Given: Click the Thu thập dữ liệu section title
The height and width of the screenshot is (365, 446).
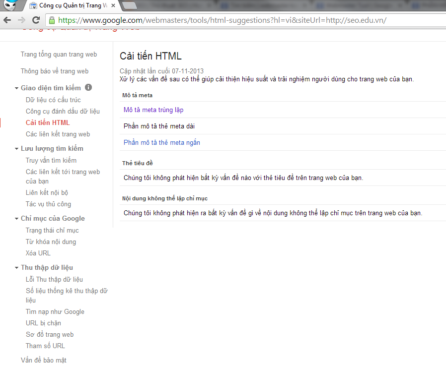Looking at the screenshot, I should (47, 268).
